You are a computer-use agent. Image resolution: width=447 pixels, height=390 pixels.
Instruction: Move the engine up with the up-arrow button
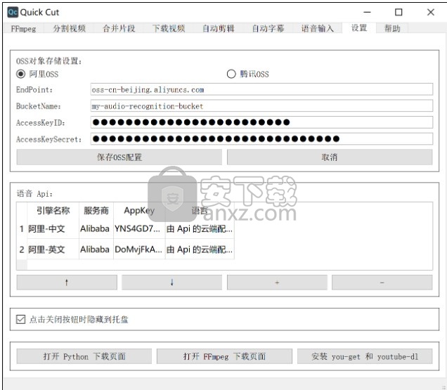pyautogui.click(x=67, y=282)
